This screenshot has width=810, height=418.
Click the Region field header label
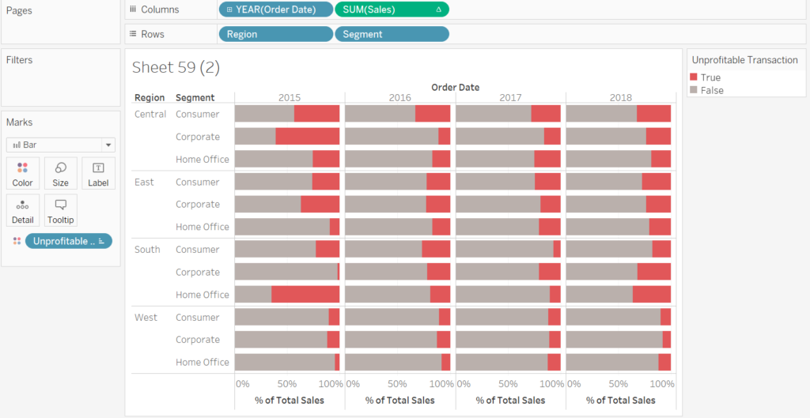pyautogui.click(x=150, y=98)
